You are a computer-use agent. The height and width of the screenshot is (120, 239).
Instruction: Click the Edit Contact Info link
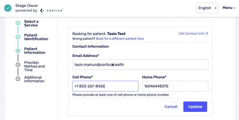point(191,34)
